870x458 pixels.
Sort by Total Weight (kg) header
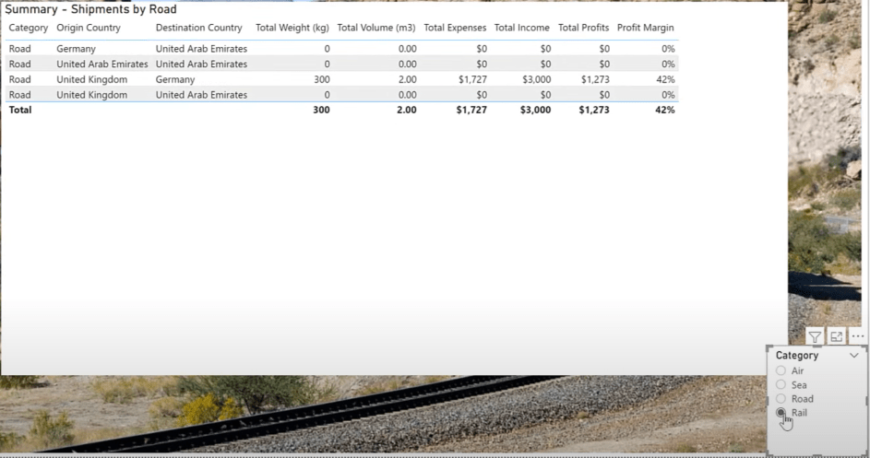292,28
